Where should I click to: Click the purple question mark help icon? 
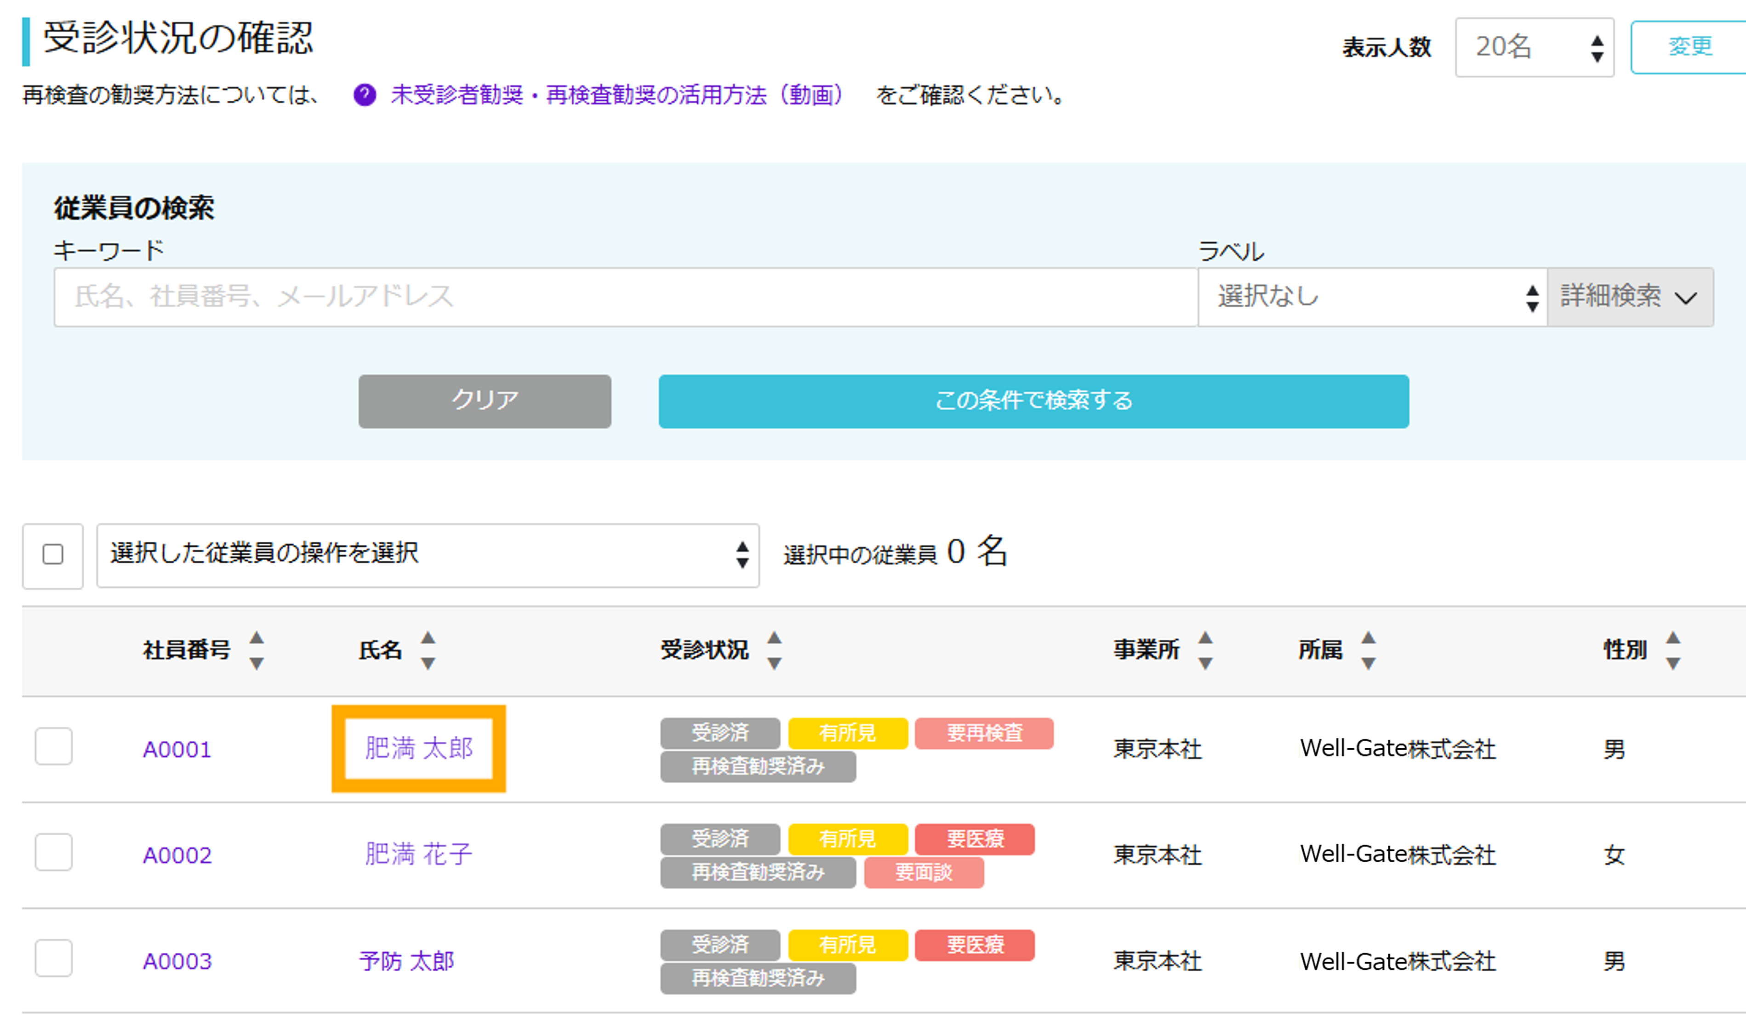(x=365, y=95)
